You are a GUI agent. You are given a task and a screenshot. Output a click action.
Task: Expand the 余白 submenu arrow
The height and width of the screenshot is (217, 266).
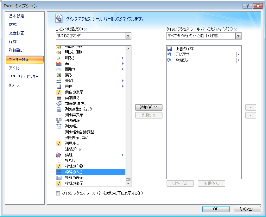pos(123,86)
